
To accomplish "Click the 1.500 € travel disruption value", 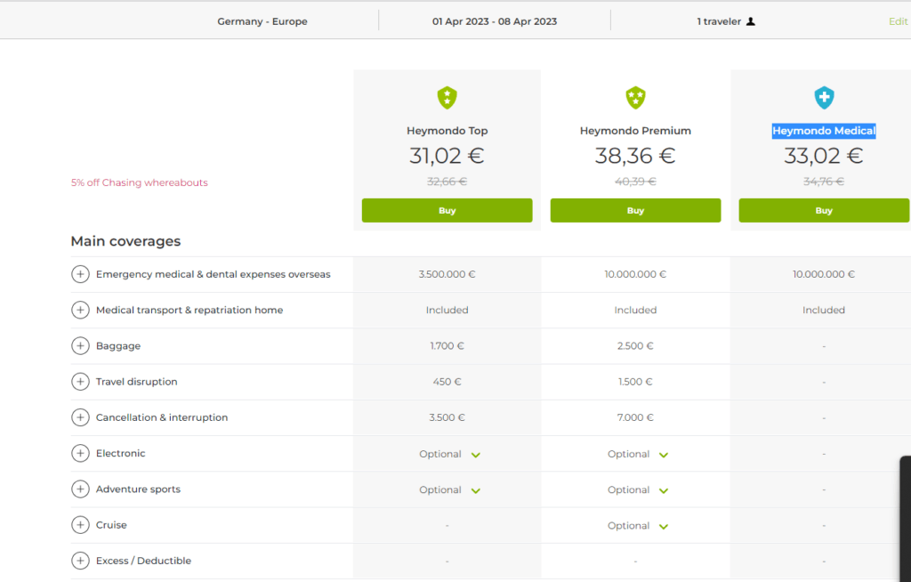I will [635, 382].
